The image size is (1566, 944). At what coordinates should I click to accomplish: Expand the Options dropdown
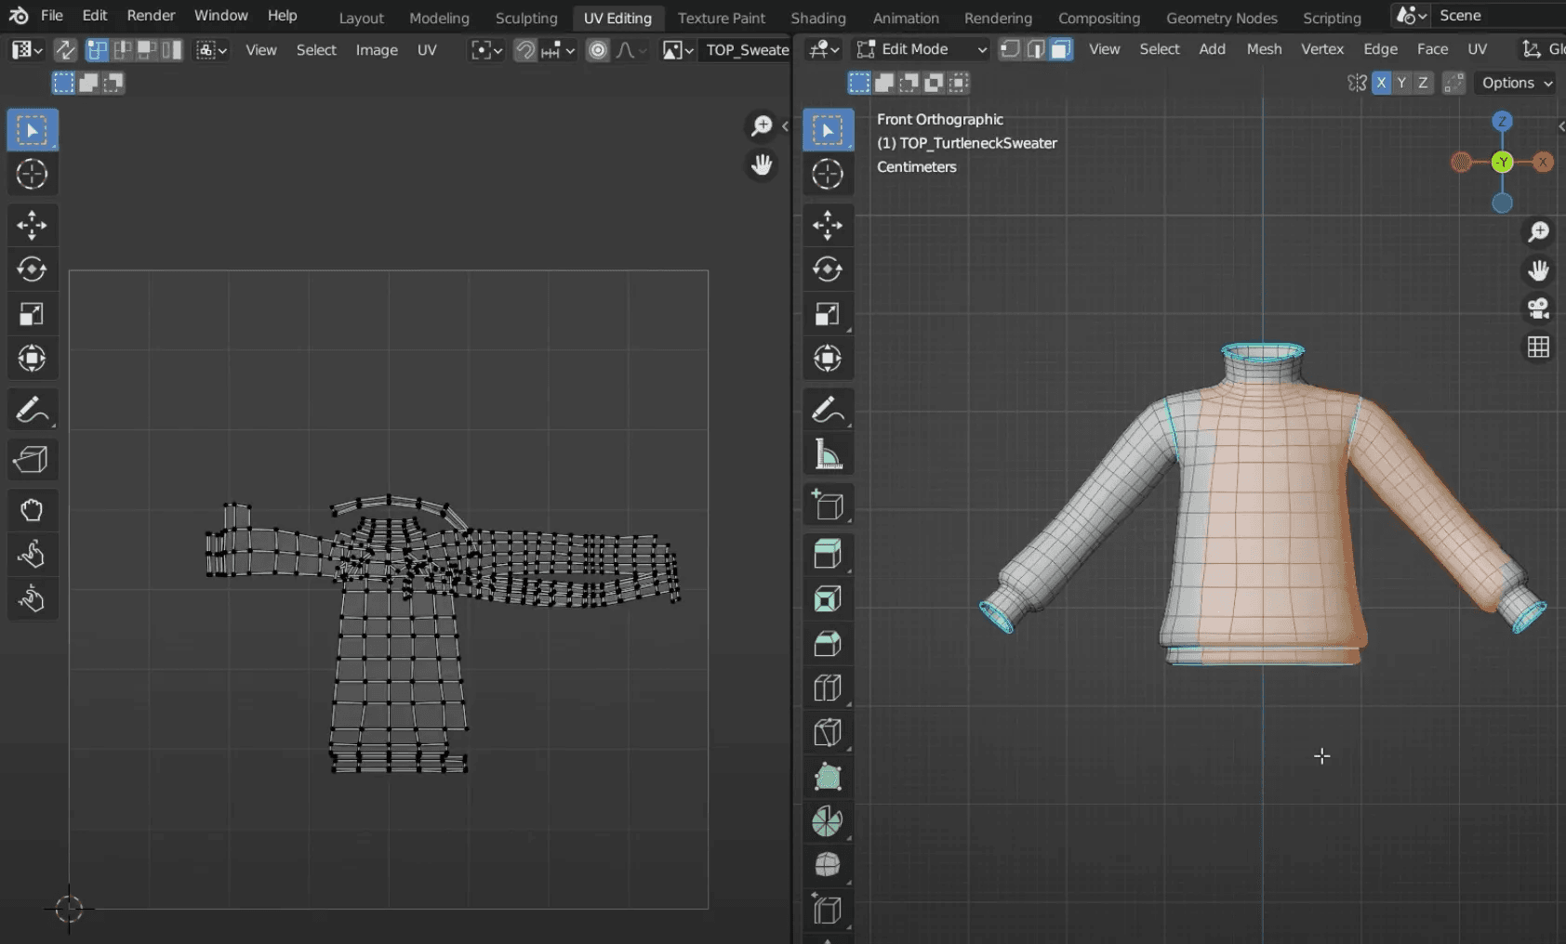pyautogui.click(x=1516, y=83)
